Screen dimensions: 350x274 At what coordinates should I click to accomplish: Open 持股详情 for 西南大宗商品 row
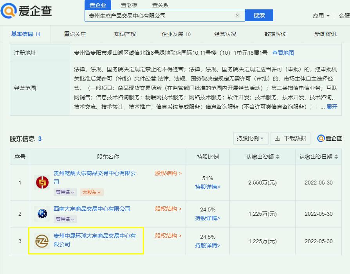tap(207, 218)
